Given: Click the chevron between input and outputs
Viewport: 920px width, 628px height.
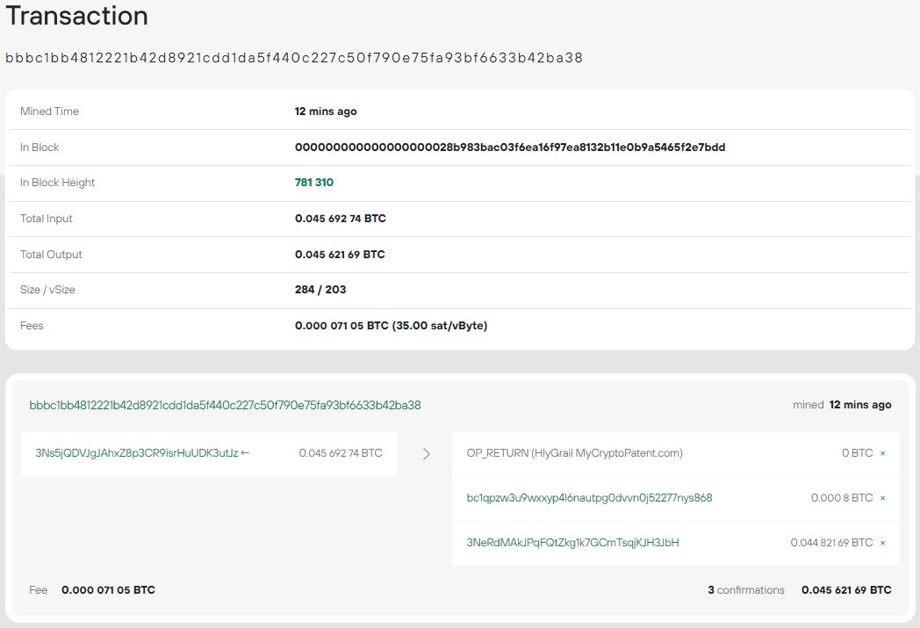Looking at the screenshot, I should [427, 454].
